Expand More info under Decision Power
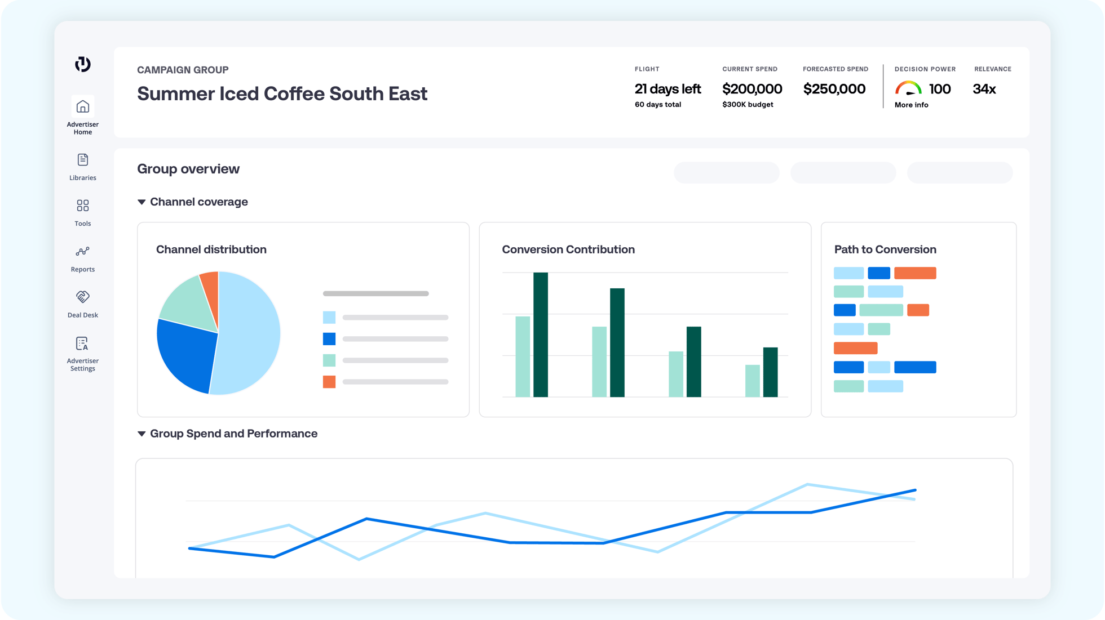Screen dimensions: 1105x620 (x=911, y=105)
